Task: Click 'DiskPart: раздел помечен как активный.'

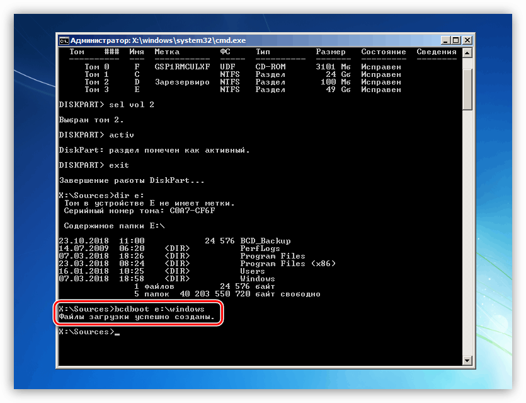Action: 154,150
